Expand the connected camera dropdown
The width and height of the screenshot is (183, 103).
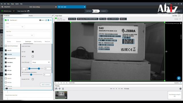[14, 11]
